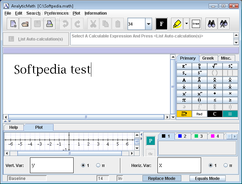The image size is (242, 184).
Task: Click the Horiz. Var input field
Action: [179, 165]
